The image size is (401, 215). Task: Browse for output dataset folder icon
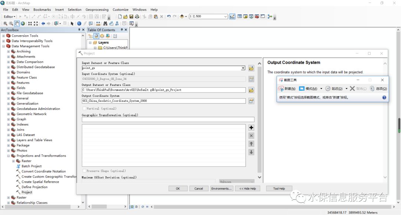pos(251,90)
